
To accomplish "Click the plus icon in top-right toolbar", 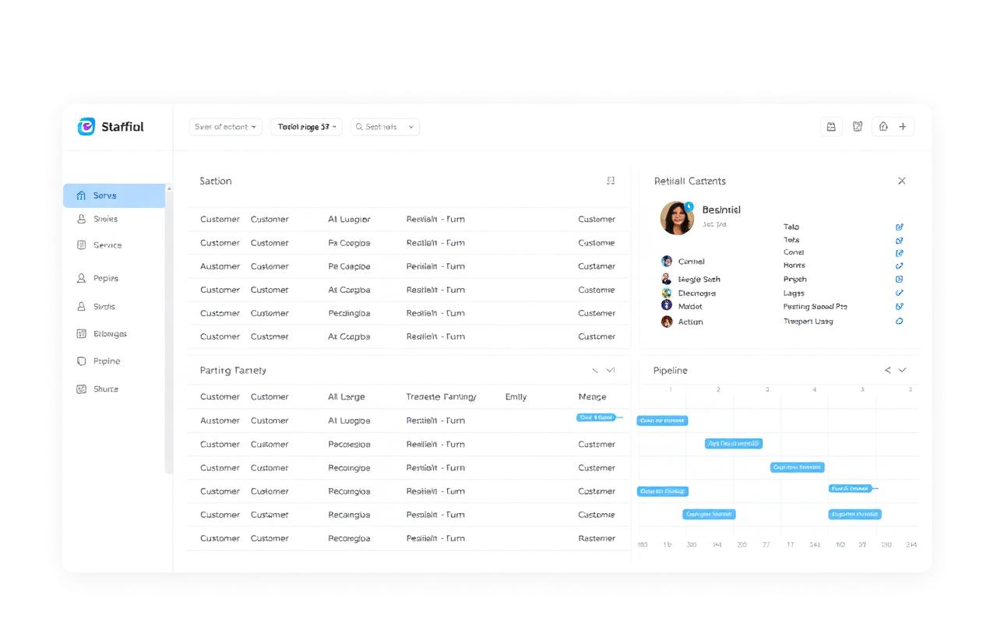I will (903, 127).
